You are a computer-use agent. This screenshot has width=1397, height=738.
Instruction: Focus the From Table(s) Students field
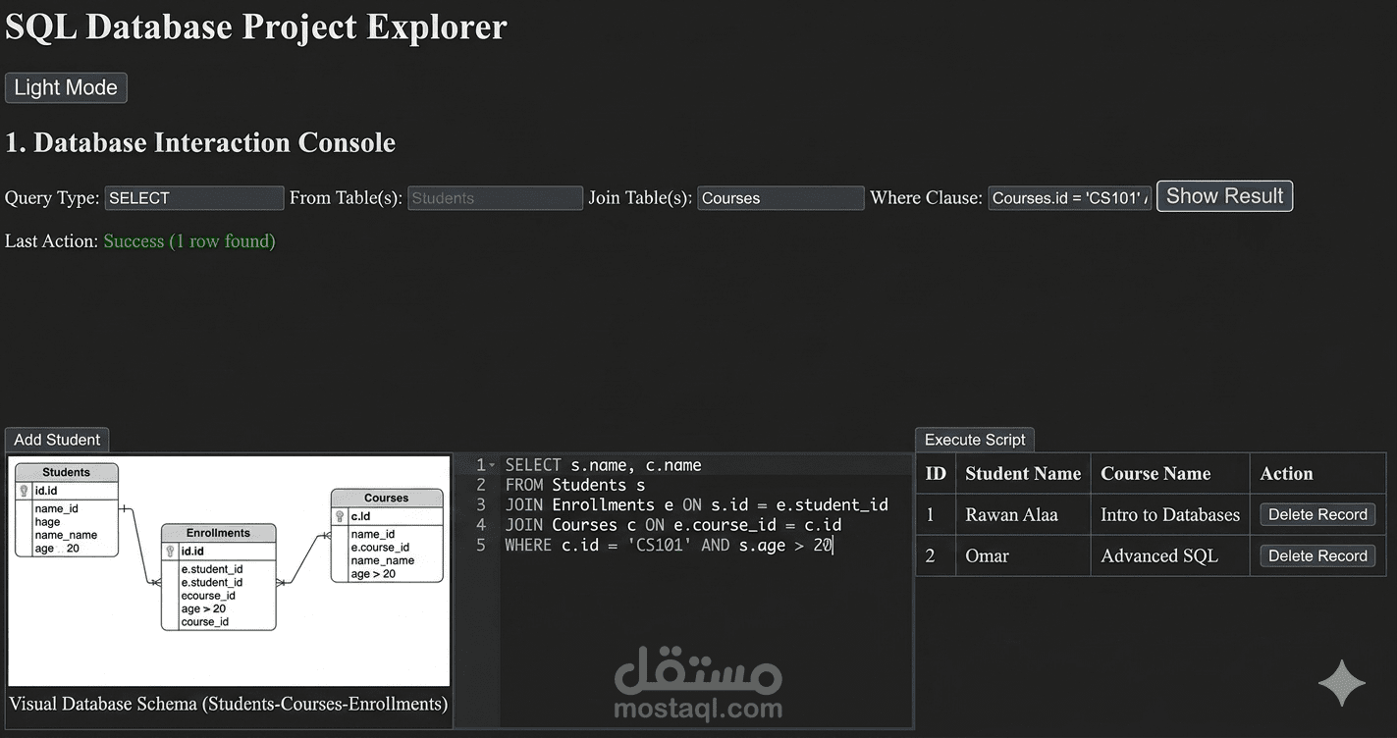[x=495, y=198]
